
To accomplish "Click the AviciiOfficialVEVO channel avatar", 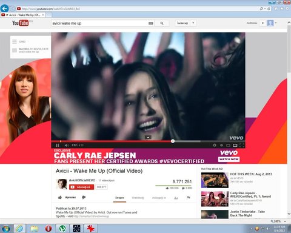I will pyautogui.click(x=61, y=184).
